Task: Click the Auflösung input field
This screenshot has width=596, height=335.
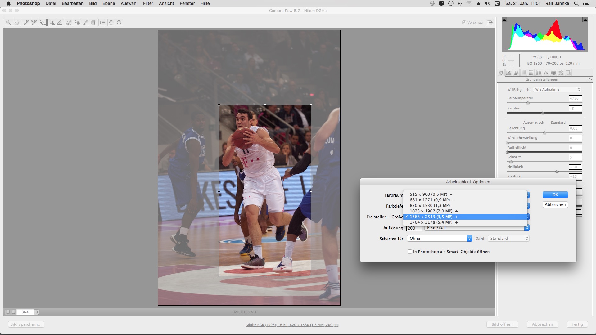Action: coord(414,228)
